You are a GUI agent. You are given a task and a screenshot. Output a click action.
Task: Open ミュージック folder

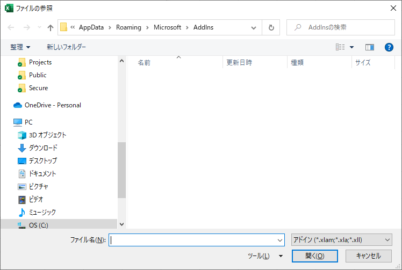click(42, 212)
